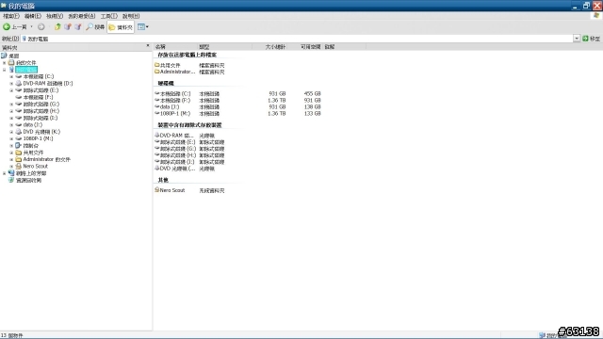Select 控制台 in the folder tree

pyautogui.click(x=31, y=146)
